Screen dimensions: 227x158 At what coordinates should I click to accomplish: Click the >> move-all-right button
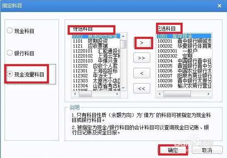pos(142,58)
